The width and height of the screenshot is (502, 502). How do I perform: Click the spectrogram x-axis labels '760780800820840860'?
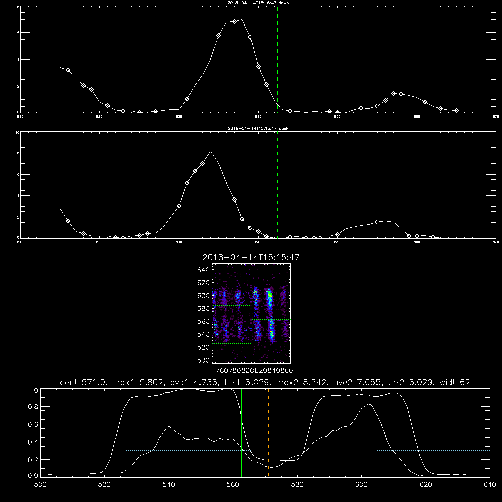point(254,370)
